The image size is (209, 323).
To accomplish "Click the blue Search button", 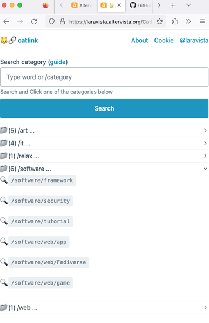I will point(104,108).
